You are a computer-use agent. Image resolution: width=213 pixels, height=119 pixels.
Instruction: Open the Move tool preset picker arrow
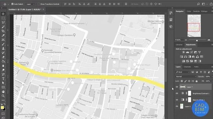pyautogui.click(x=8, y=4)
